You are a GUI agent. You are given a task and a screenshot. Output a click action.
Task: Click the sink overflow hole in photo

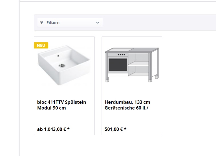point(58,56)
